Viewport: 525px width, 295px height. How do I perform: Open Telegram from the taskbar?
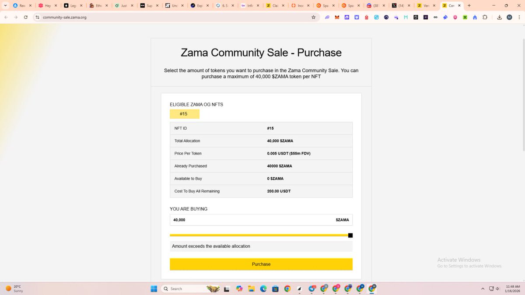pyautogui.click(x=312, y=289)
